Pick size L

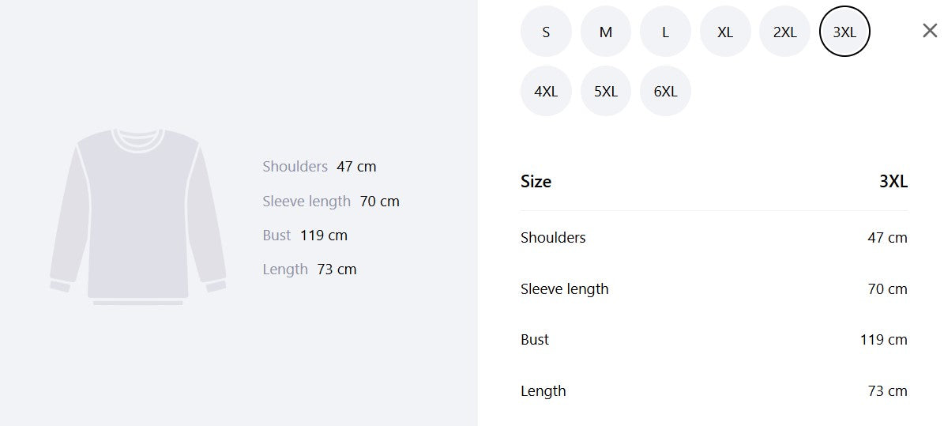pyautogui.click(x=665, y=32)
